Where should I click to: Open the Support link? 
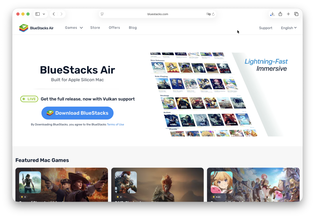point(265,28)
